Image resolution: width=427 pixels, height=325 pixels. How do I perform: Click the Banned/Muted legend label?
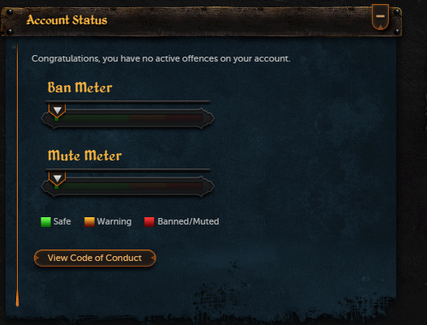tap(188, 221)
